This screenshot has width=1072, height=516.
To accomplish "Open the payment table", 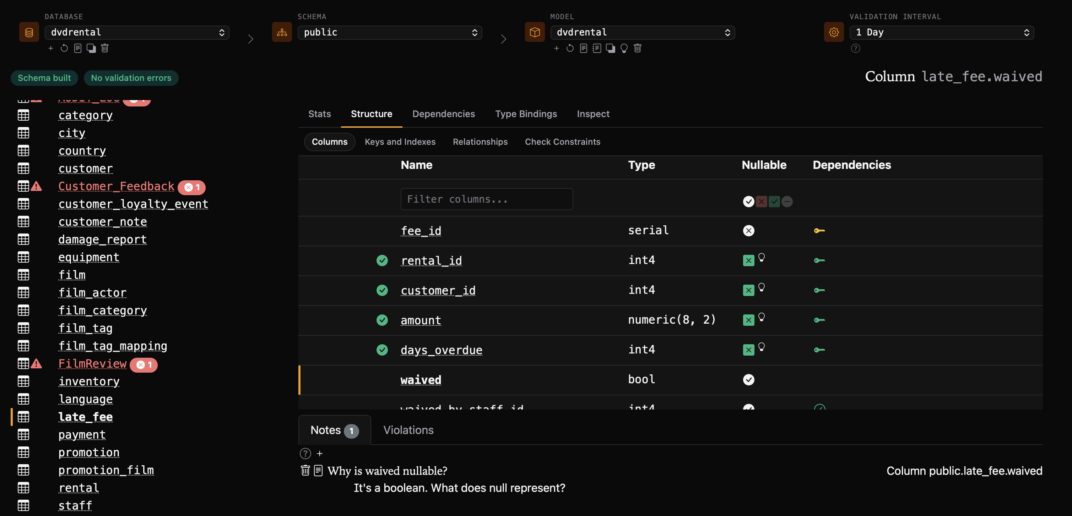I will tap(82, 435).
